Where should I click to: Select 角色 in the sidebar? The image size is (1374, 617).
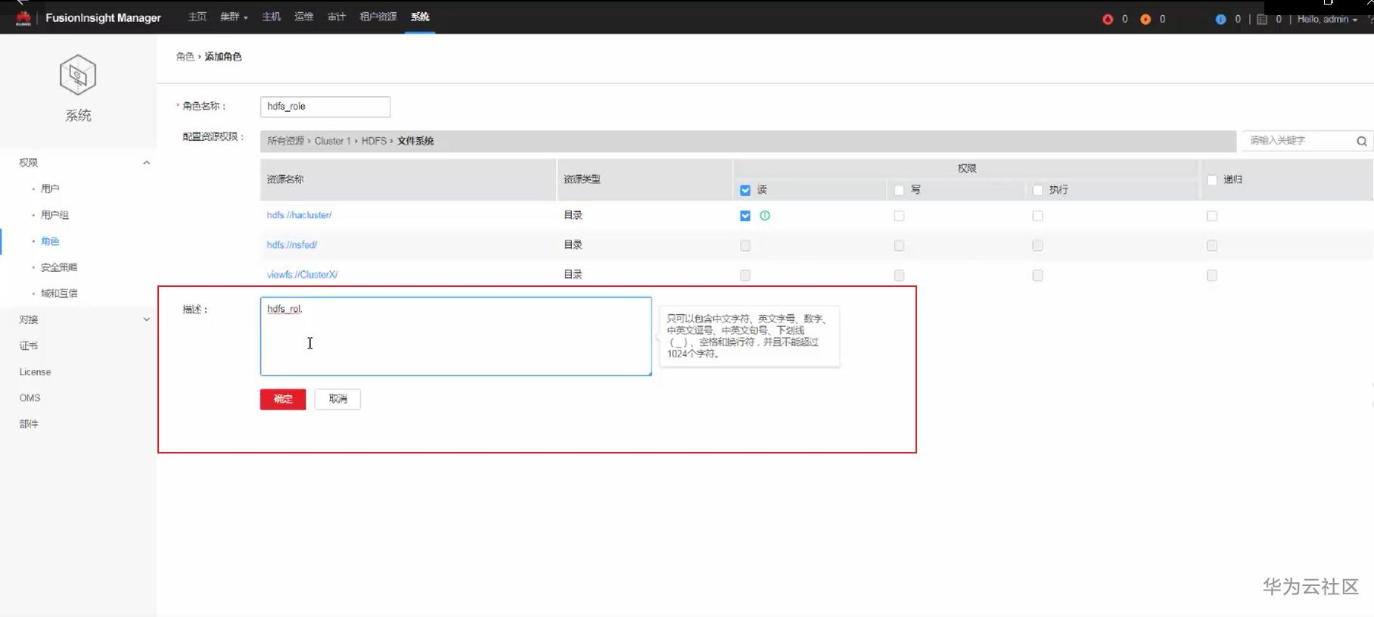click(50, 242)
